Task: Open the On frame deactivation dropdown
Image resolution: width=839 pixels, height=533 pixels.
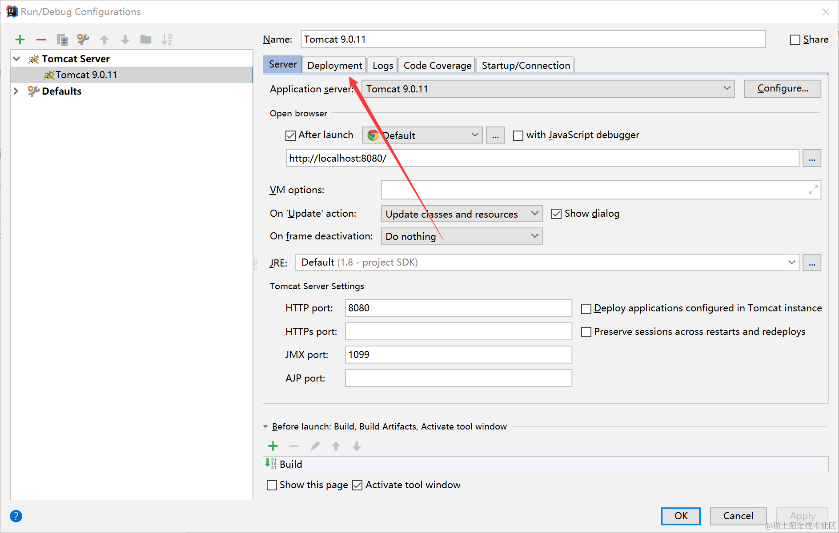Action: tap(462, 236)
